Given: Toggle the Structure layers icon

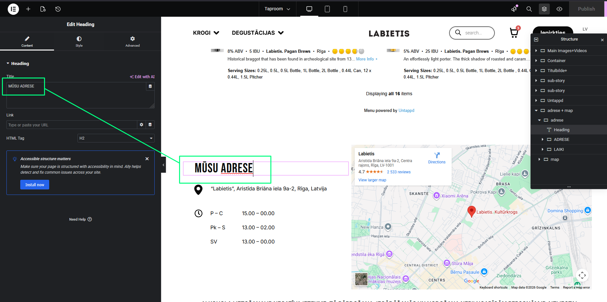Looking at the screenshot, I should (x=544, y=9).
